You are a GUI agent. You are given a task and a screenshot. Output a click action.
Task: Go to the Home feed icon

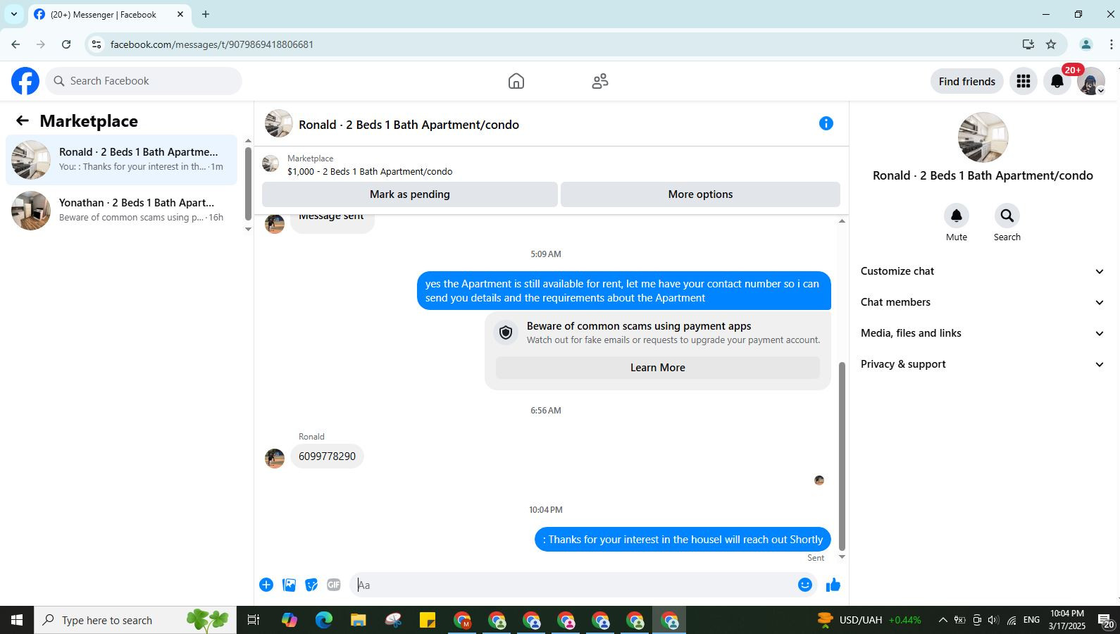click(x=516, y=81)
